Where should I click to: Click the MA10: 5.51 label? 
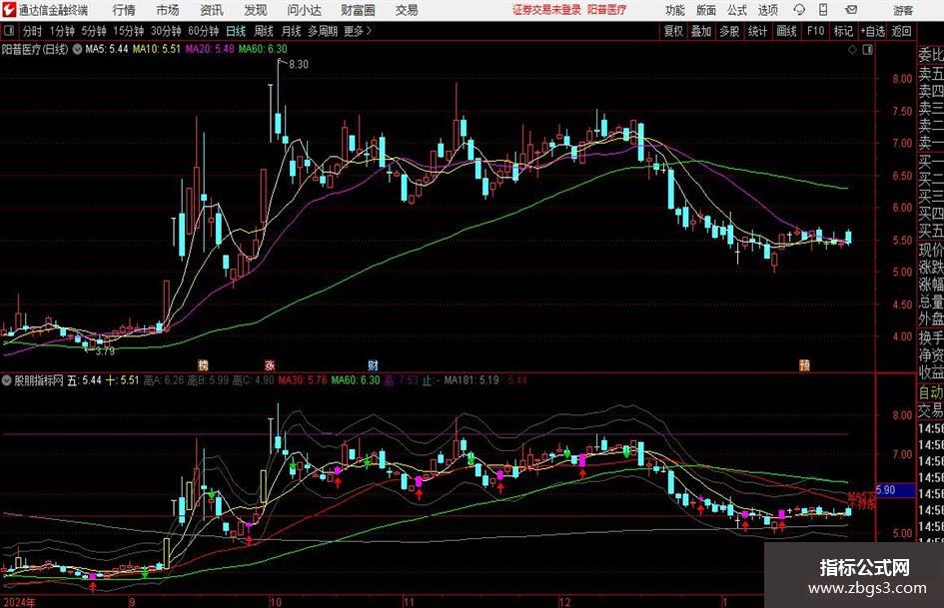point(157,49)
